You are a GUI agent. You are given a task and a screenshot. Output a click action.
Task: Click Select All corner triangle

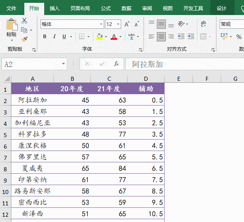click(x=7, y=79)
